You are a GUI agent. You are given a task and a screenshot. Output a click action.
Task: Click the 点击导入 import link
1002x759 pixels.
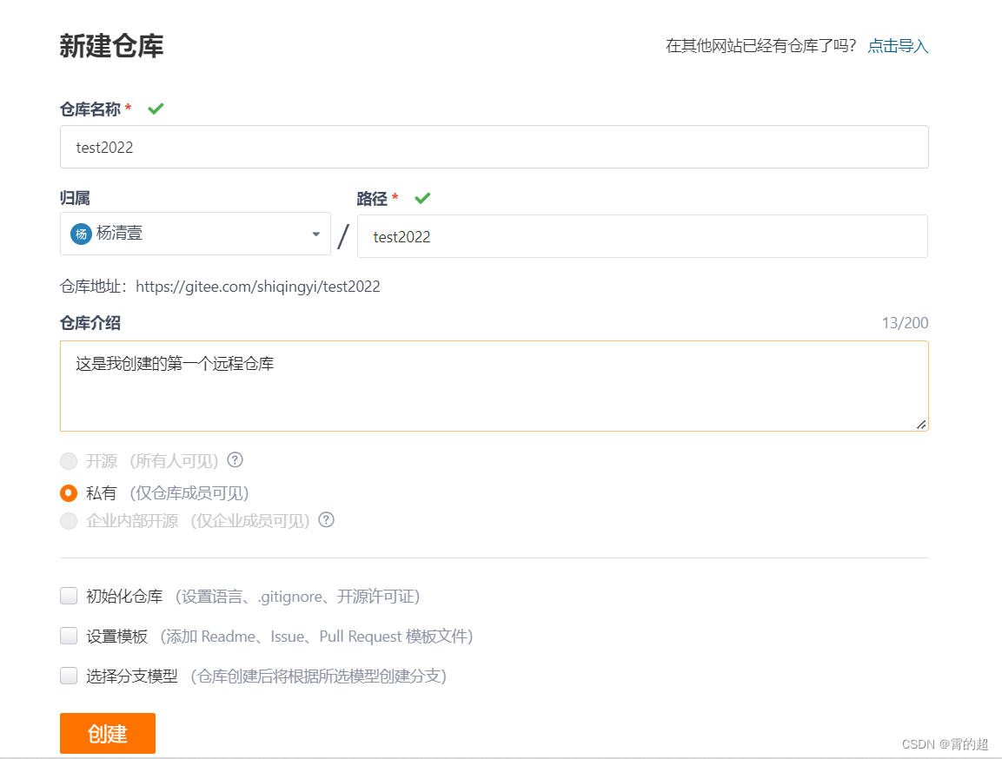point(897,46)
